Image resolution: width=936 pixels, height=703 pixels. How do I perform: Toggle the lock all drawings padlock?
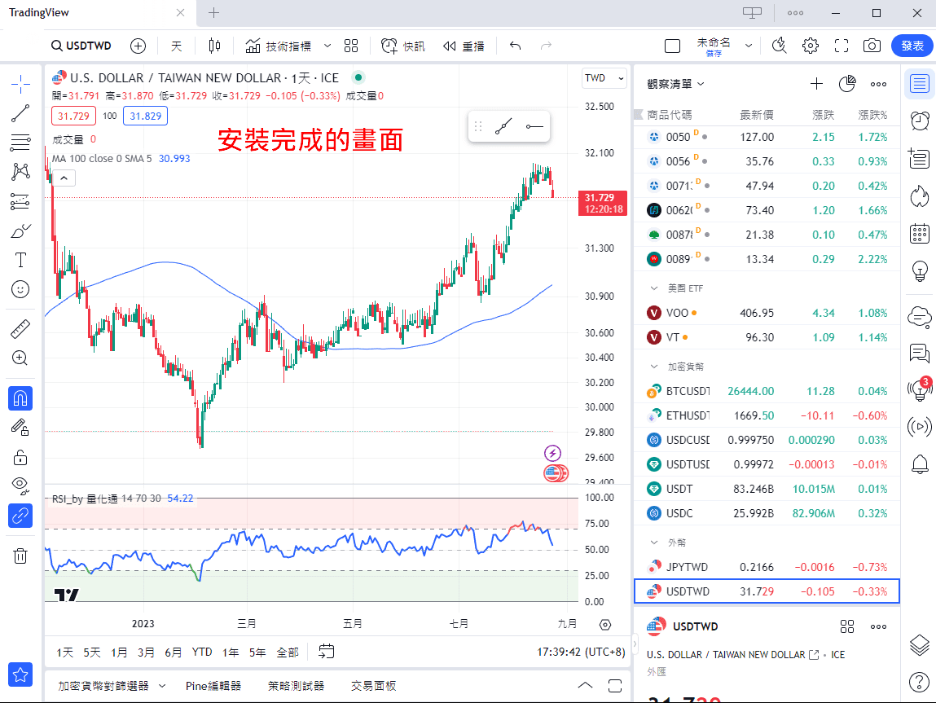20,456
